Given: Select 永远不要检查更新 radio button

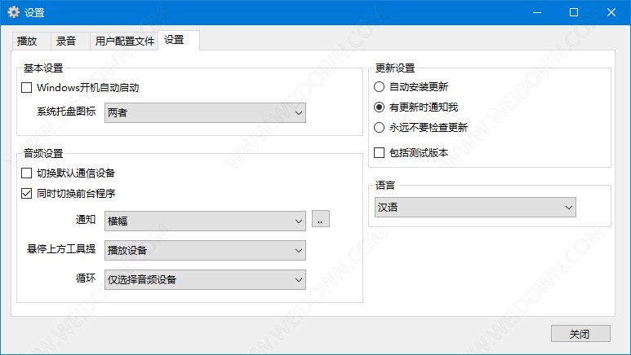Looking at the screenshot, I should coord(379,127).
